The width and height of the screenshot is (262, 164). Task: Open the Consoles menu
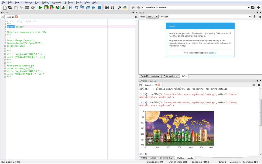(x=57, y=2)
